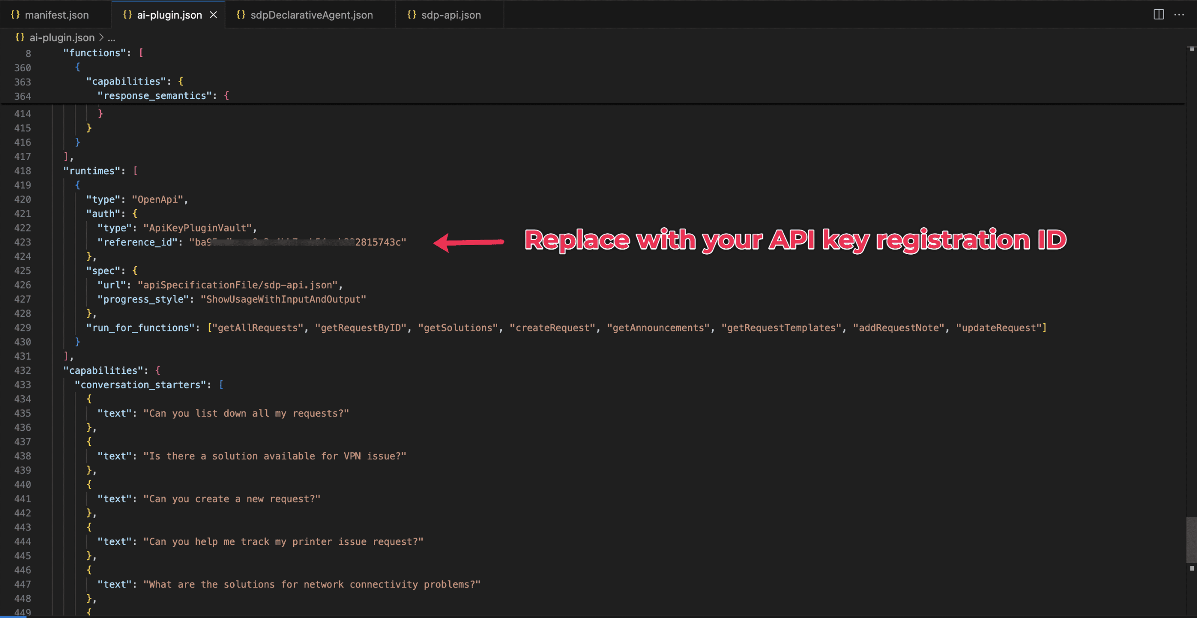Click the "ApiKeyPluginVault" value
1197x618 pixels.
point(198,228)
